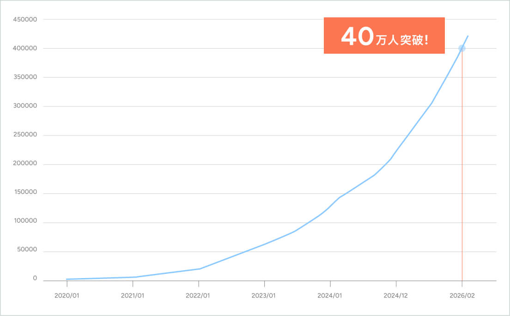The image size is (510, 316).
Task: Select the 2024/01 x-axis label
Action: (329, 296)
